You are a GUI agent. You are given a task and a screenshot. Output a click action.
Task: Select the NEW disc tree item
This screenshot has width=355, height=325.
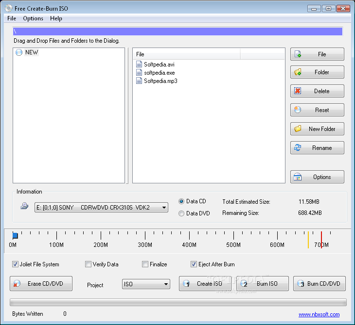31,52
